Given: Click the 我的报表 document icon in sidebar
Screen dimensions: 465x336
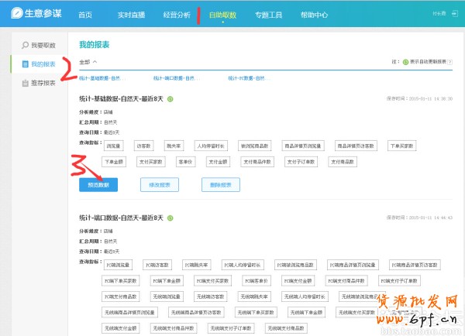Looking at the screenshot, I should [x=25, y=63].
